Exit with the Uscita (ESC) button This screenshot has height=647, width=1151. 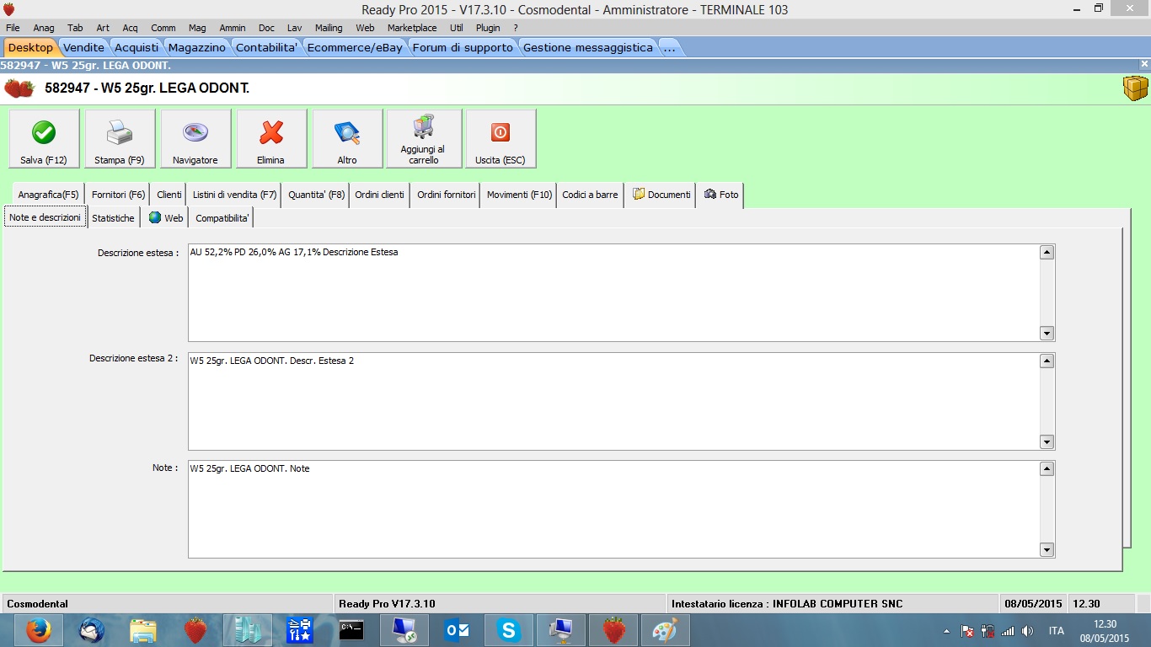(501, 139)
